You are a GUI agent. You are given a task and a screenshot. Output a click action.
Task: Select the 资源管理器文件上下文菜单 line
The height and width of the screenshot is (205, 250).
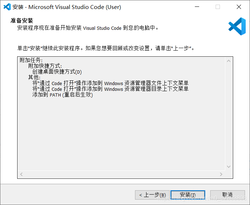point(110,83)
